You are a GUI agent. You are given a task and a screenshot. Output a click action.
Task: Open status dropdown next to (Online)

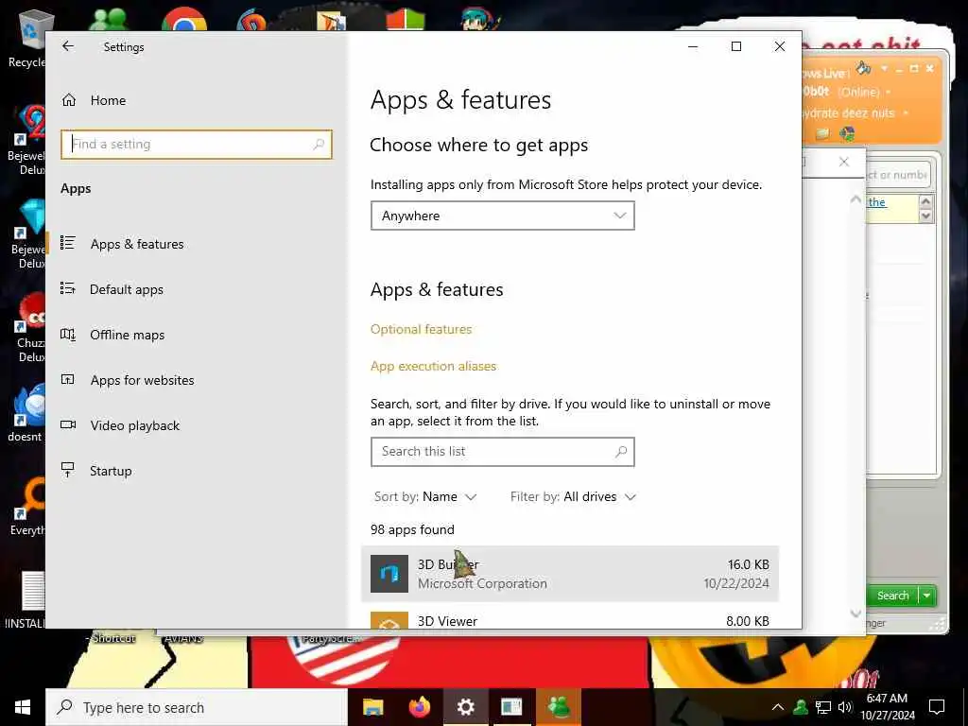889,92
